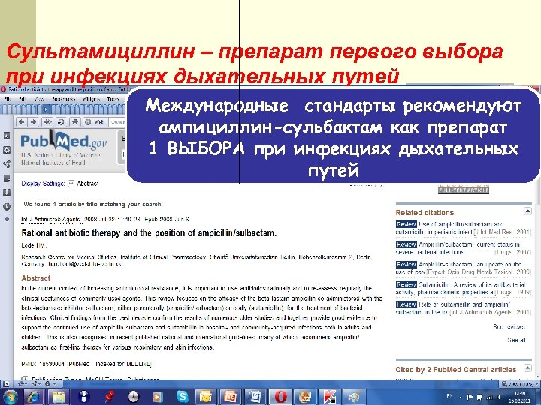Viewport: 541px width, 405px height.
Task: Go forward with the Opera forward arrow
Action: point(34,121)
